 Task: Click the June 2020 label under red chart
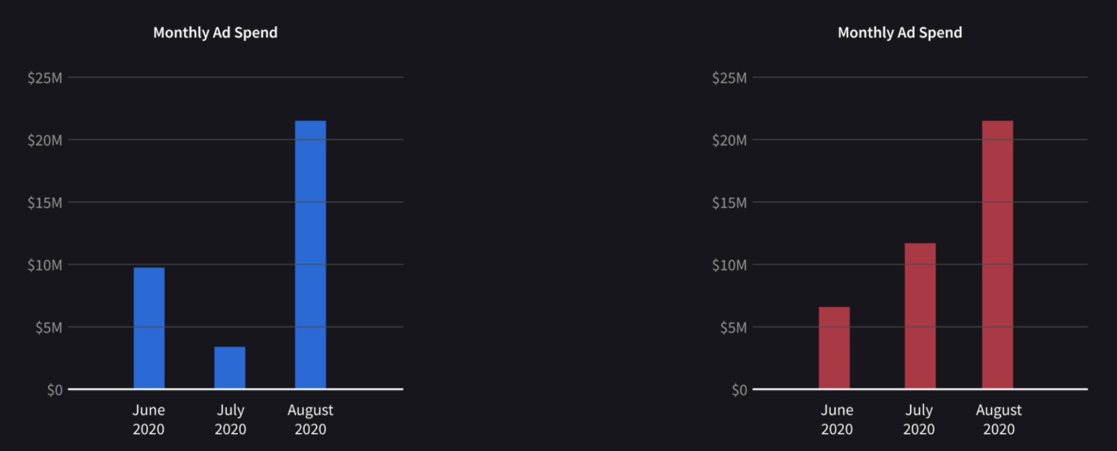point(837,419)
